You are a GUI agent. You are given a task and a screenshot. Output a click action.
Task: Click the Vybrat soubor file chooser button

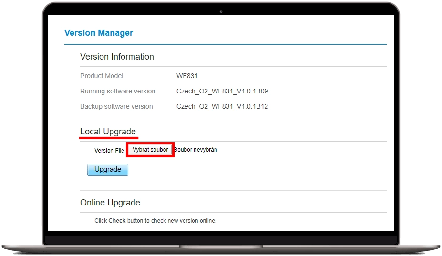click(150, 150)
